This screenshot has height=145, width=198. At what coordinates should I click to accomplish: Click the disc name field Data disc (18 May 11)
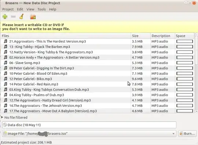tap(89, 125)
